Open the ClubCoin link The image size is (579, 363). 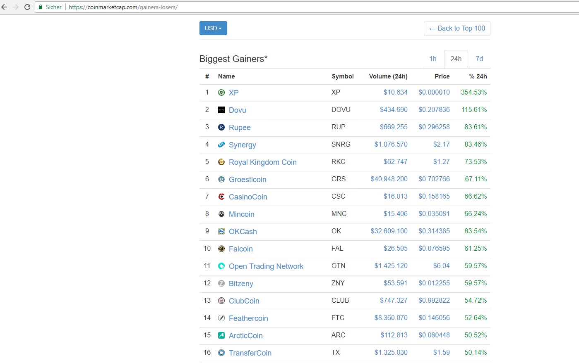(244, 301)
